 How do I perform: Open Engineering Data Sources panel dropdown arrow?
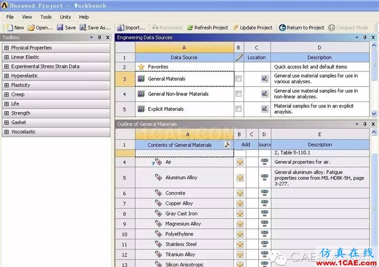coord(357,37)
